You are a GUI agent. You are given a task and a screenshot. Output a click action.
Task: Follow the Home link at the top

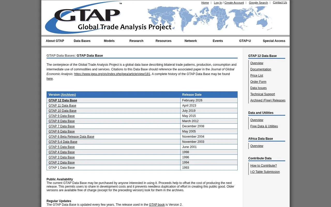click(205, 3)
